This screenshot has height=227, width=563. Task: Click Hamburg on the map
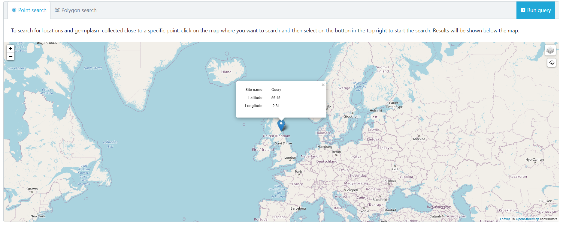click(x=325, y=147)
